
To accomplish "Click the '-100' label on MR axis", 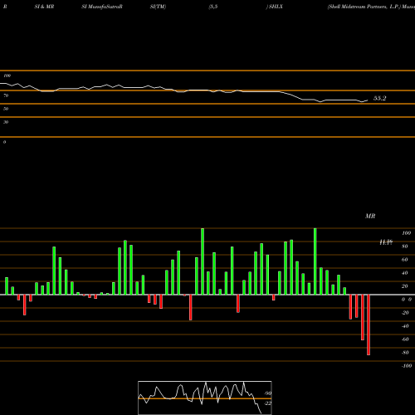I will (407, 366).
